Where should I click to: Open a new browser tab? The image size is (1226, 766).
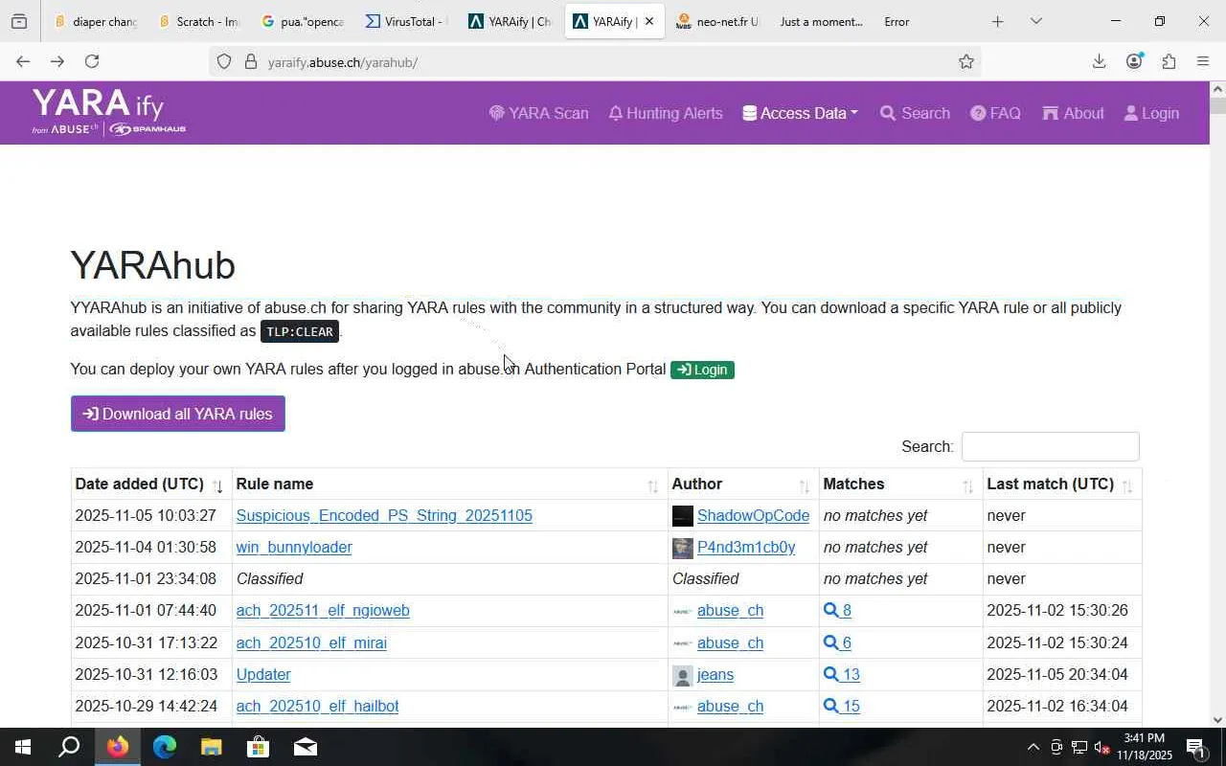[997, 21]
